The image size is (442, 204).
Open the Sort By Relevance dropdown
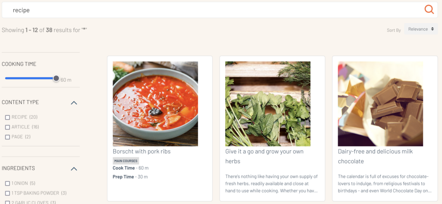(420, 29)
